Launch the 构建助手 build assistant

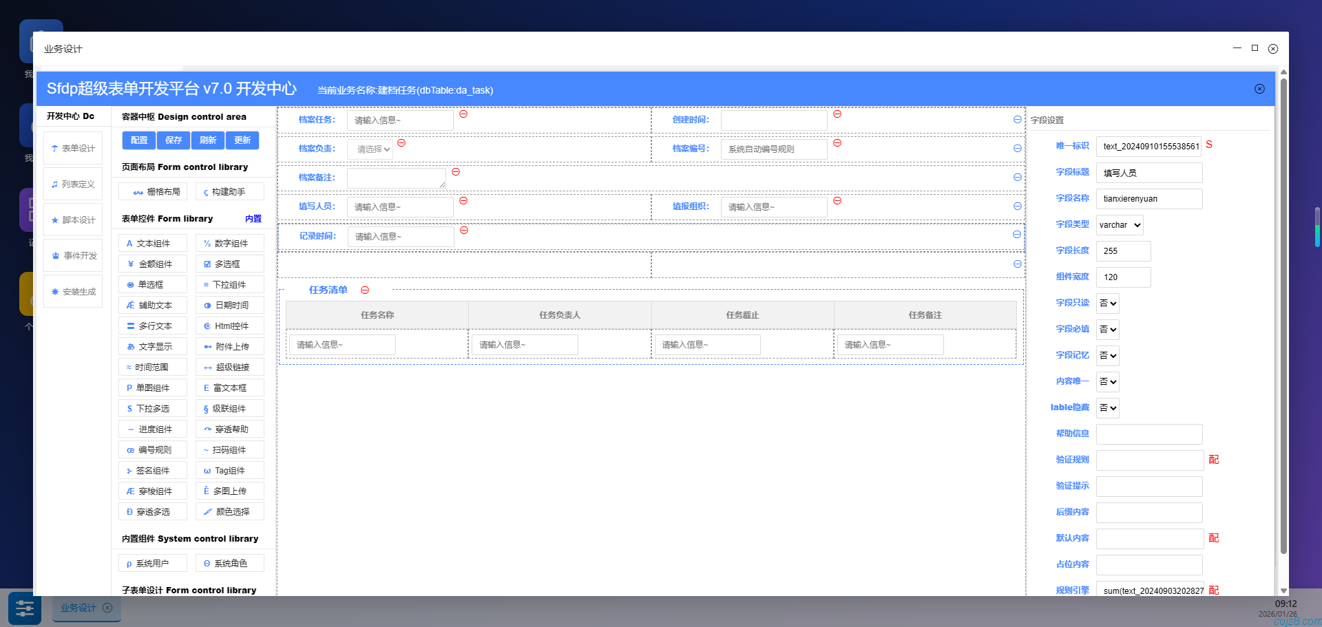pos(230,191)
